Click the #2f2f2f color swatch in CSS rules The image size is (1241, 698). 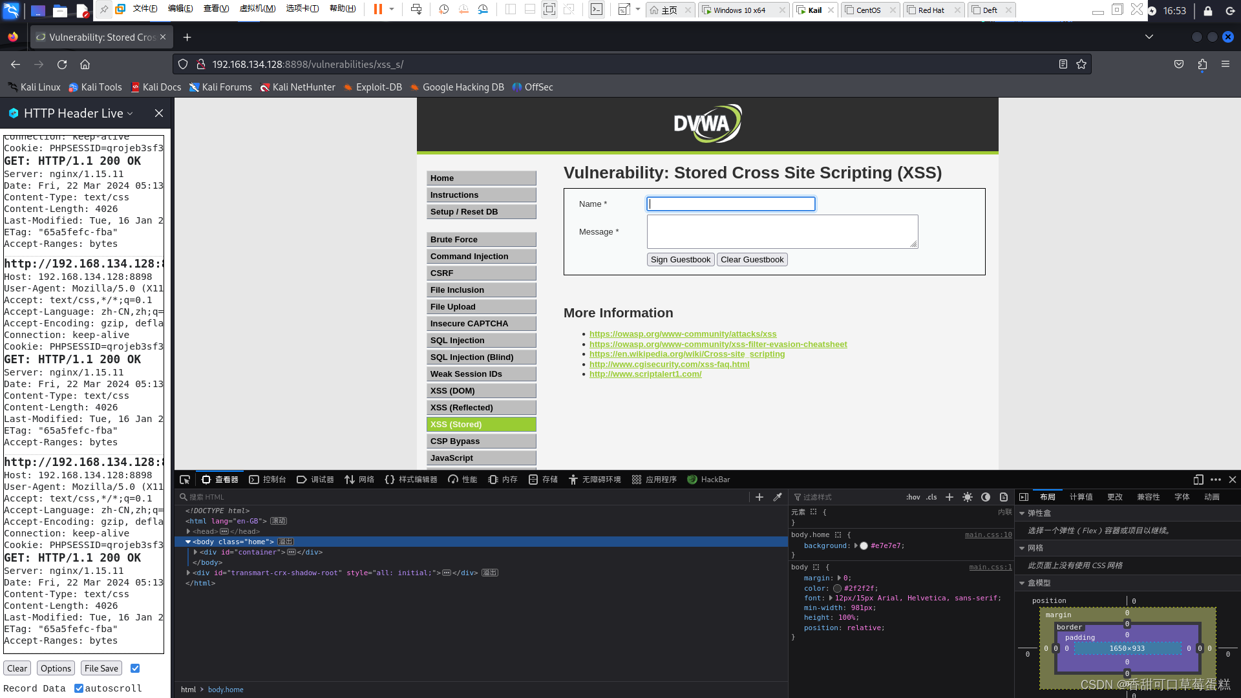(837, 588)
